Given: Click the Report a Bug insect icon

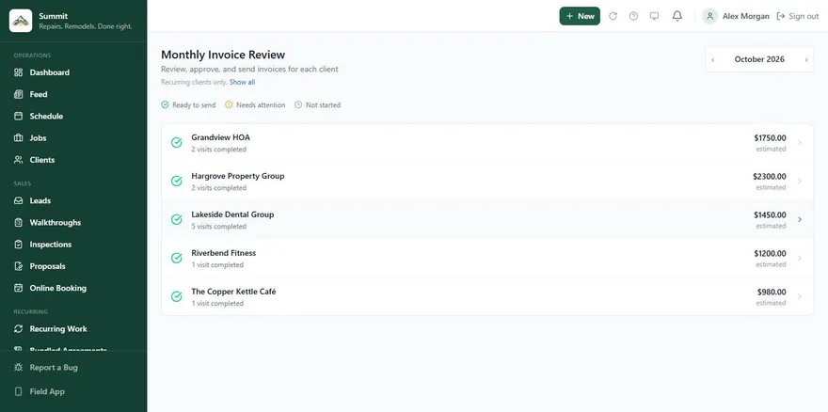Looking at the screenshot, I should [19, 367].
